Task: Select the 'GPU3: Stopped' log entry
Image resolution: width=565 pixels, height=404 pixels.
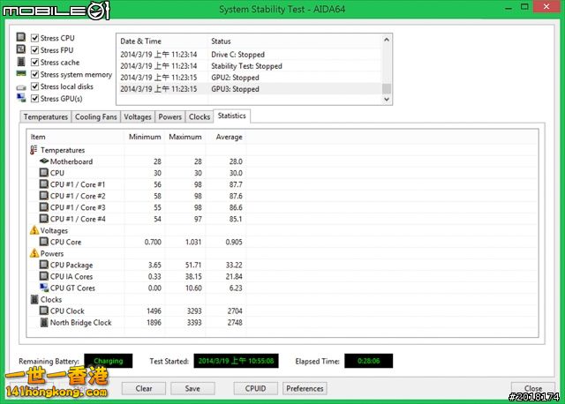Action: [250, 89]
